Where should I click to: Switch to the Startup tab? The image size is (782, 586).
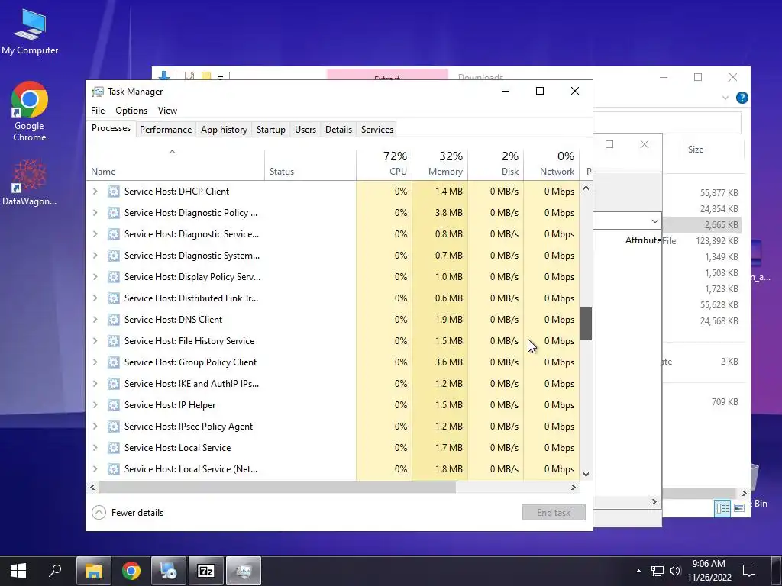[x=271, y=130]
